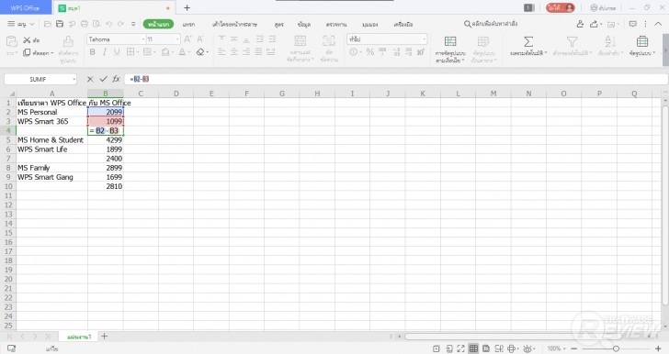Image resolution: width=669 pixels, height=354 pixels.
Task: Click the AutoFilter funnel icon
Action: tap(572, 42)
